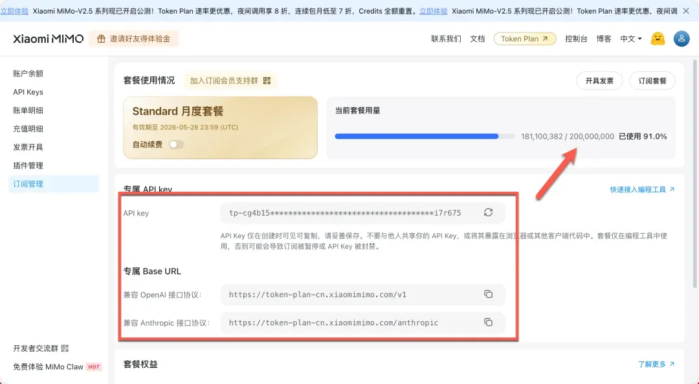
Task: Click the regenerate API key icon
Action: coord(488,213)
